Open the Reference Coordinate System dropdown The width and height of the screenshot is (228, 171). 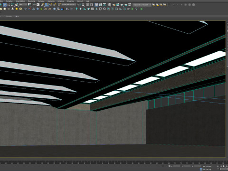(23, 5)
